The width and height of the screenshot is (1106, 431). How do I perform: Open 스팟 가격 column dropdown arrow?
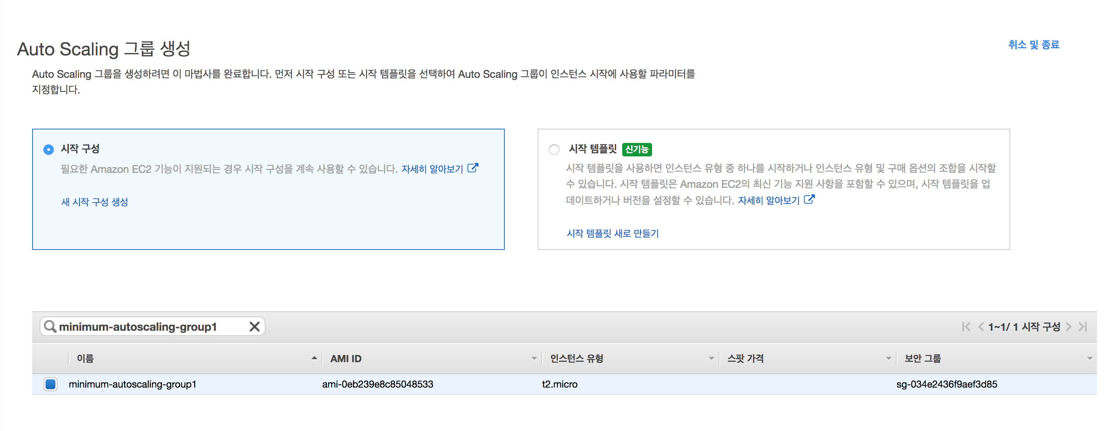(888, 358)
